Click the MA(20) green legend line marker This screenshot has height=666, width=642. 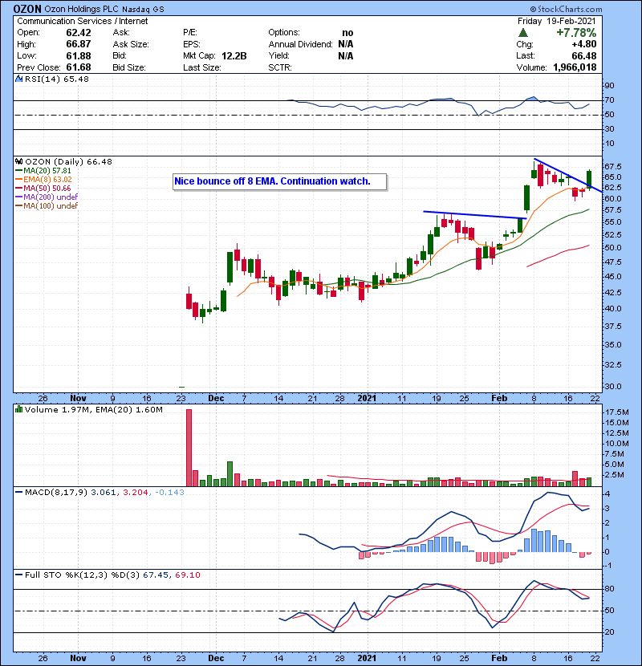(18, 171)
